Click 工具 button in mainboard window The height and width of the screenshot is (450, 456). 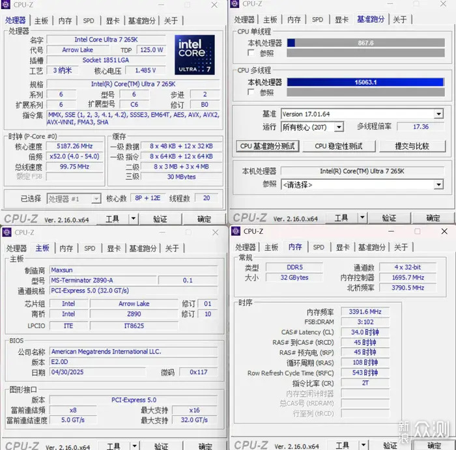[114, 445]
